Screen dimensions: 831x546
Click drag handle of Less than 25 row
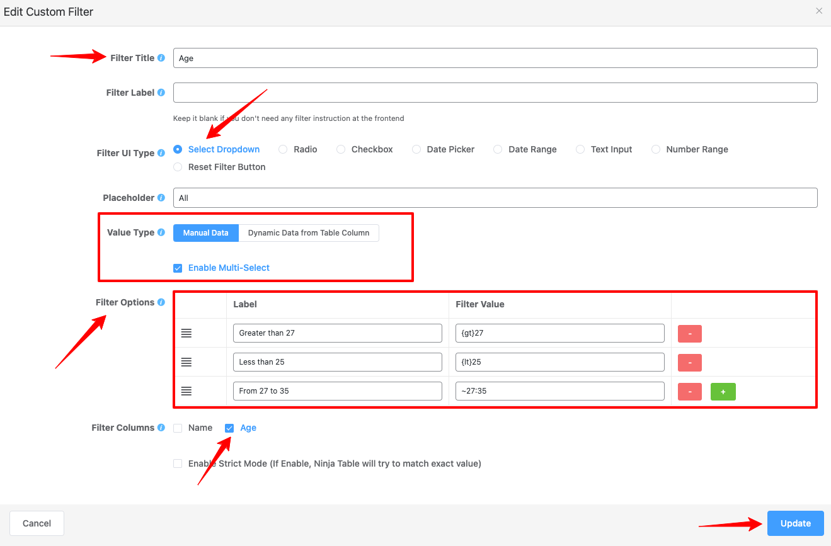click(186, 362)
